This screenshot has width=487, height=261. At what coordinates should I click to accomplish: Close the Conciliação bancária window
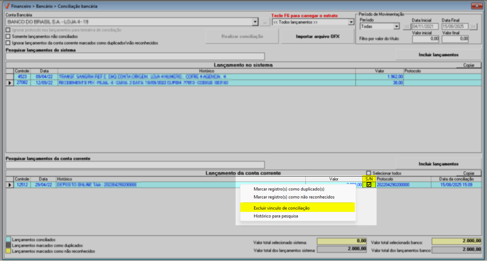pos(477,6)
